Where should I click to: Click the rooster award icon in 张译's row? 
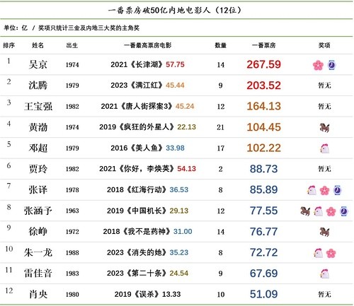[312, 190]
